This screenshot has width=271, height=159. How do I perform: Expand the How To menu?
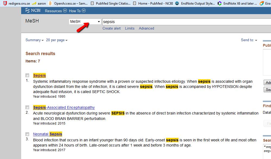77,11
